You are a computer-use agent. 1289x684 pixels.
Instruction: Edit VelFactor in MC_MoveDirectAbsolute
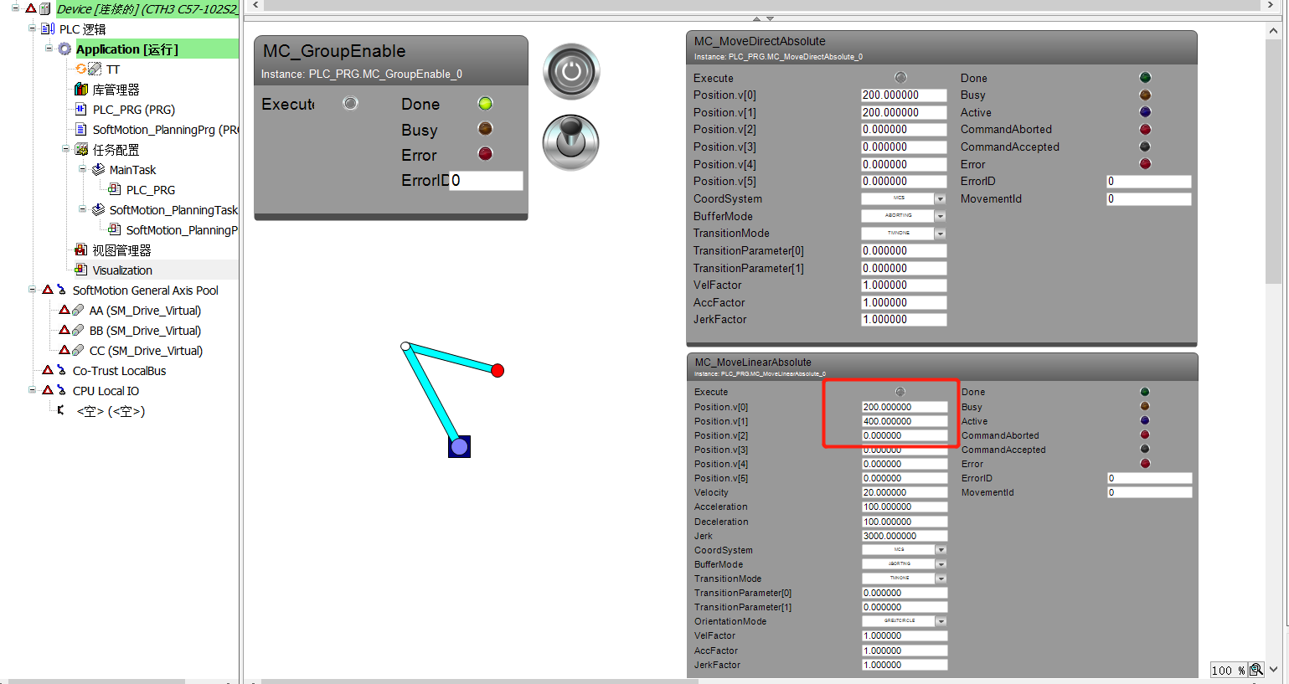click(x=904, y=285)
